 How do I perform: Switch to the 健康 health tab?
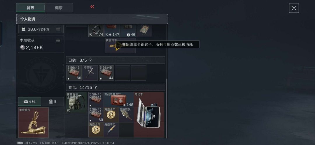59,8
